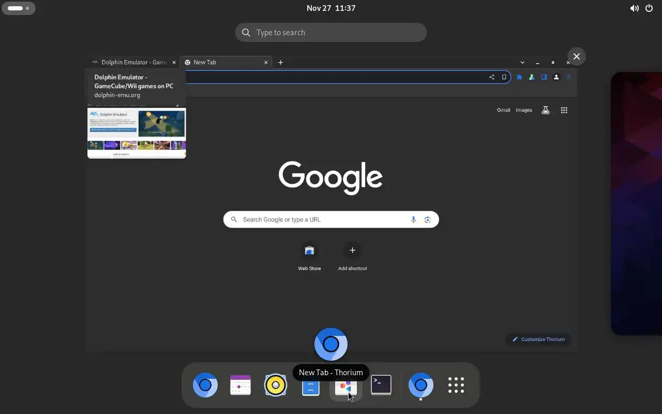Image resolution: width=662 pixels, height=414 pixels.
Task: Launch the Calendar app from the dock
Action: (x=240, y=385)
